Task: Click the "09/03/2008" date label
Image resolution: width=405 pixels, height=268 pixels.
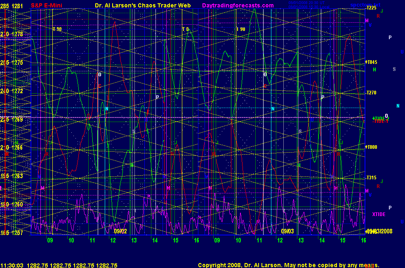Action: [379, 231]
